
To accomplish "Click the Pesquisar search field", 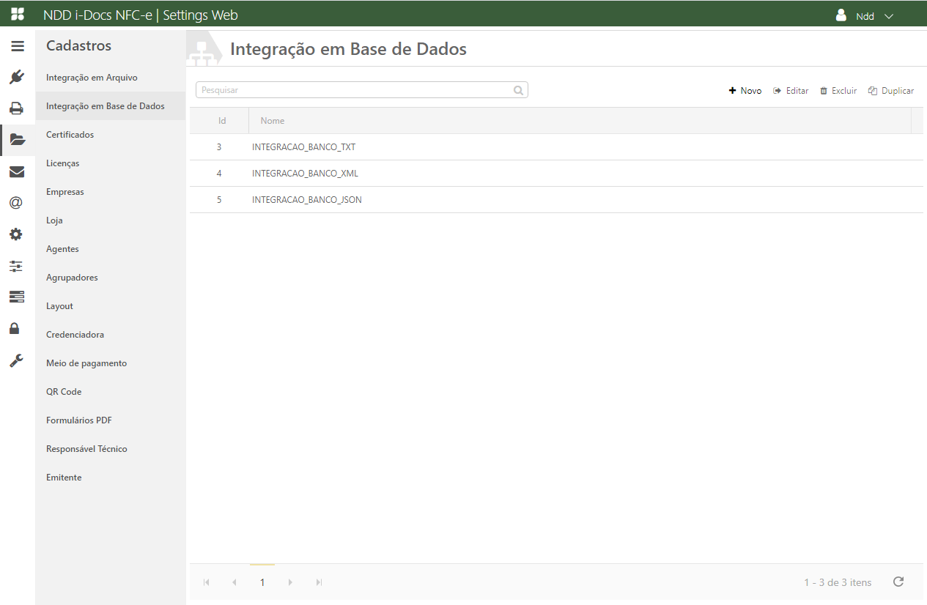I will pyautogui.click(x=355, y=90).
